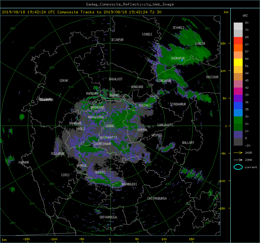Select the red 65 dBZ color swatch
260x243 pixels.
238,40
